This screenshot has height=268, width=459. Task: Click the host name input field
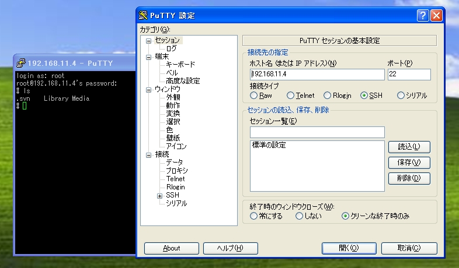coord(317,75)
